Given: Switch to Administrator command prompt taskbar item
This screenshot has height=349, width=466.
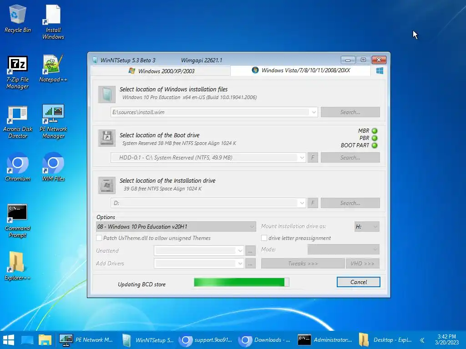Looking at the screenshot, I should (x=326, y=340).
